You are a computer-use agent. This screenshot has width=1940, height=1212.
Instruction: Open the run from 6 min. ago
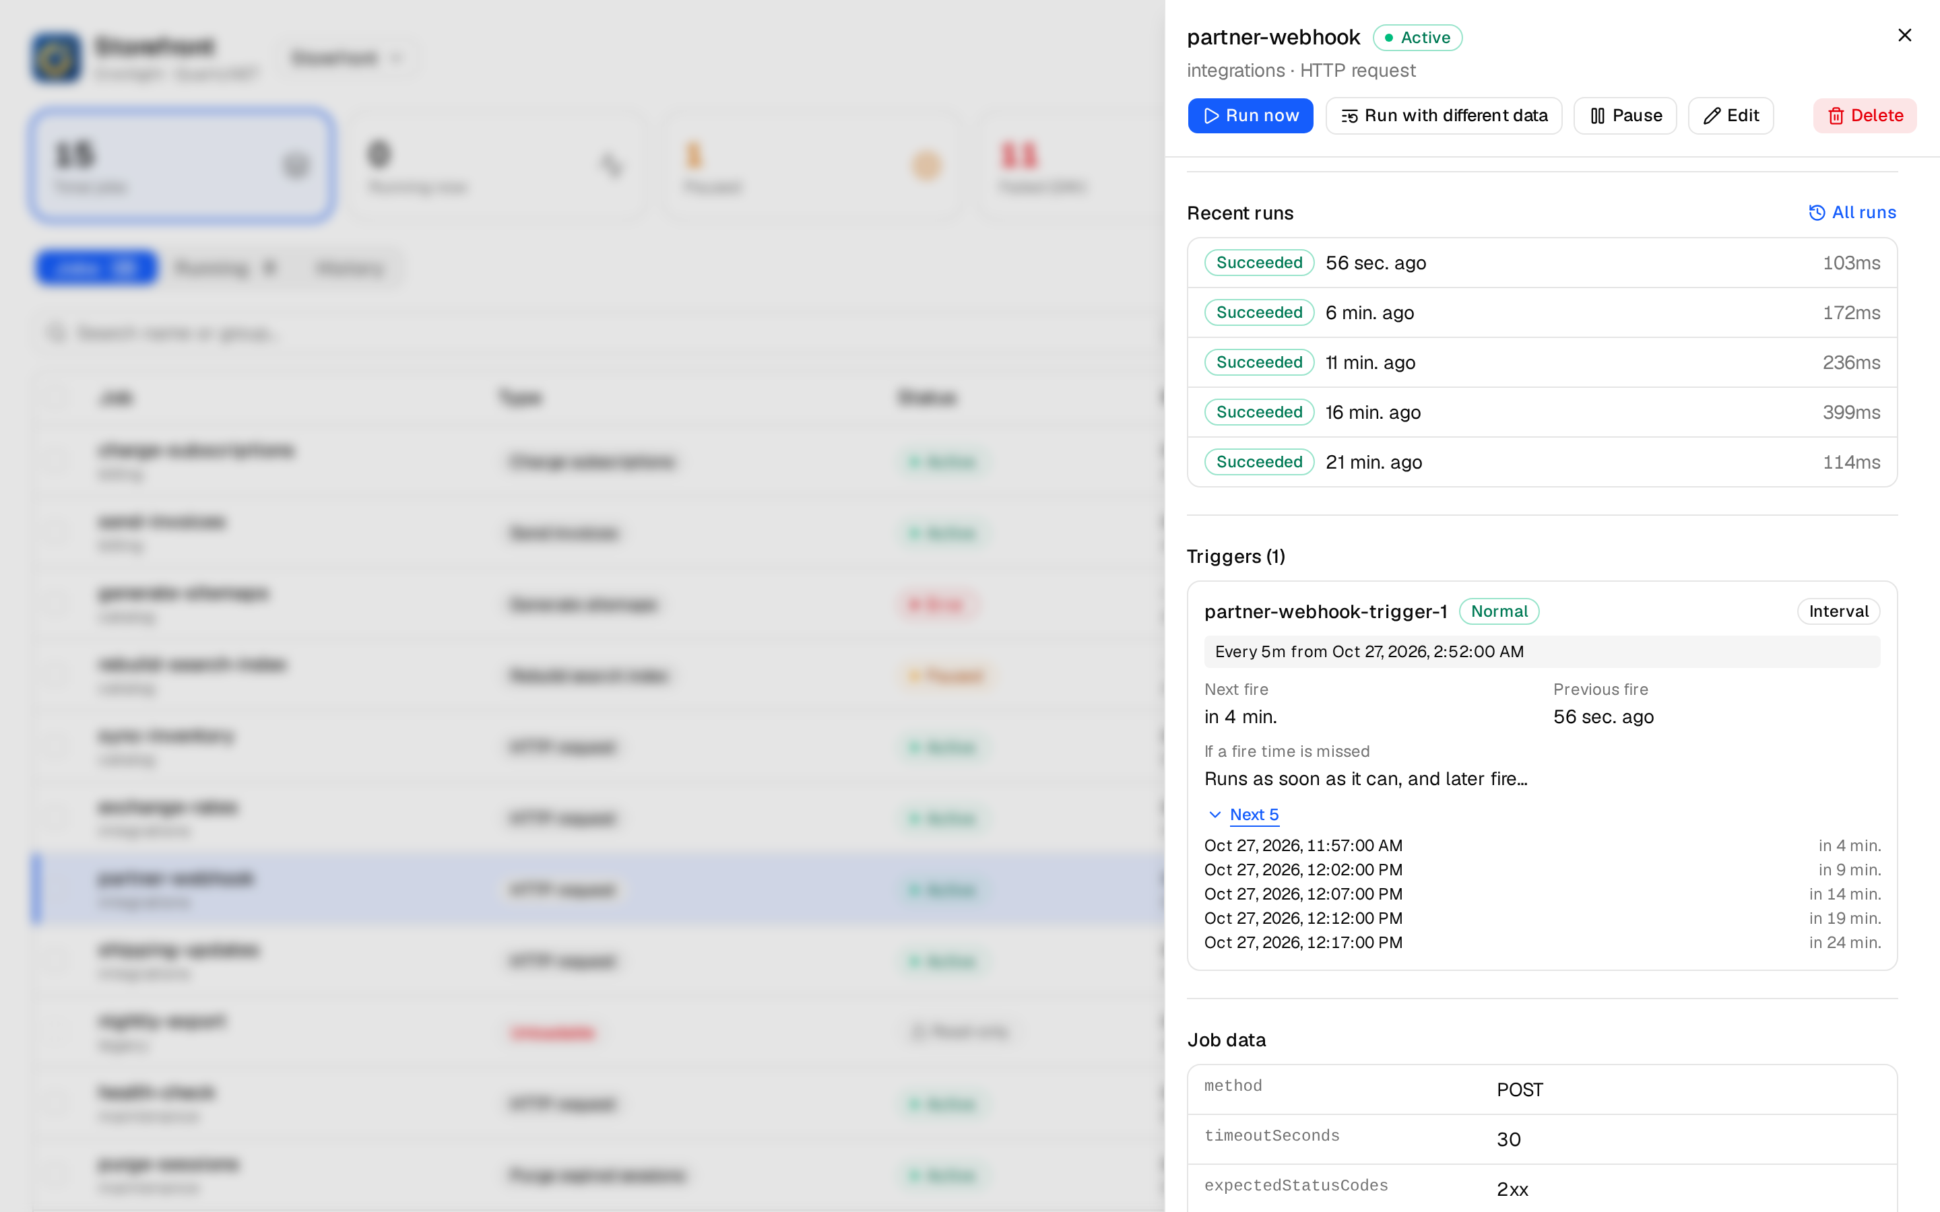point(1542,312)
